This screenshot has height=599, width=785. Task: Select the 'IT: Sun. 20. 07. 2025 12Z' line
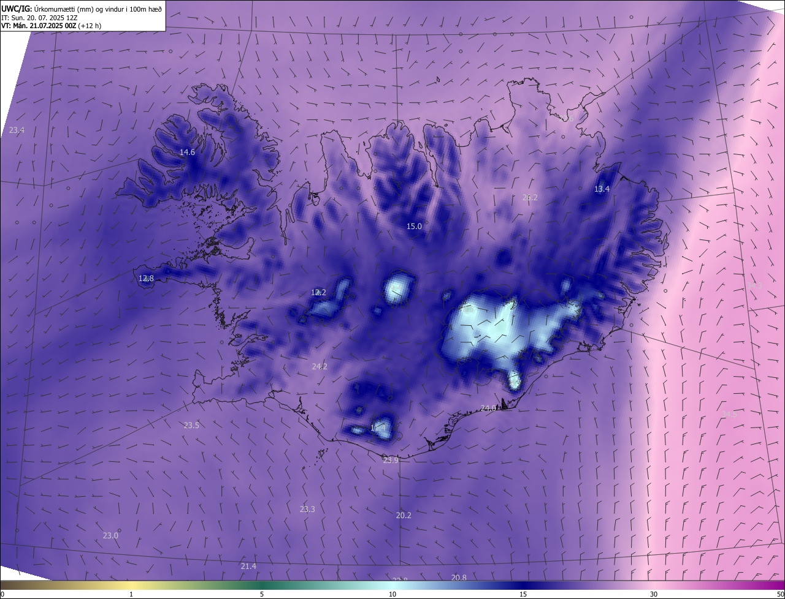39,18
